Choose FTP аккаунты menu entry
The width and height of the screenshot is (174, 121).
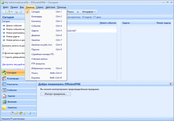pos(46,64)
